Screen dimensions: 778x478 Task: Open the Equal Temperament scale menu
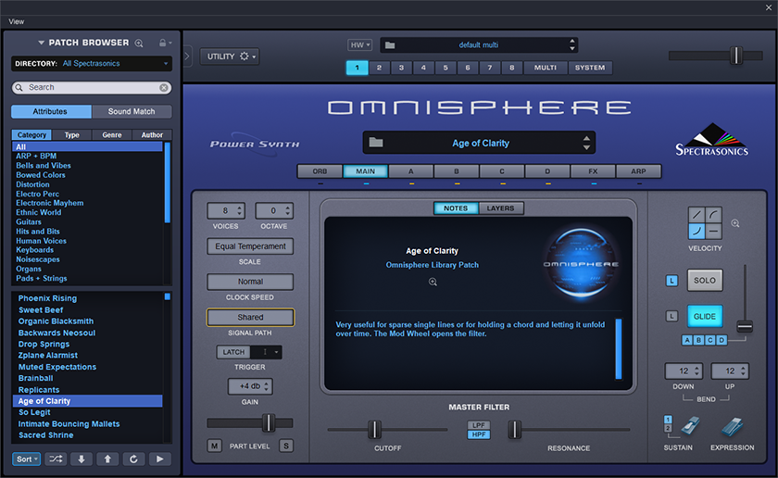[x=250, y=246]
